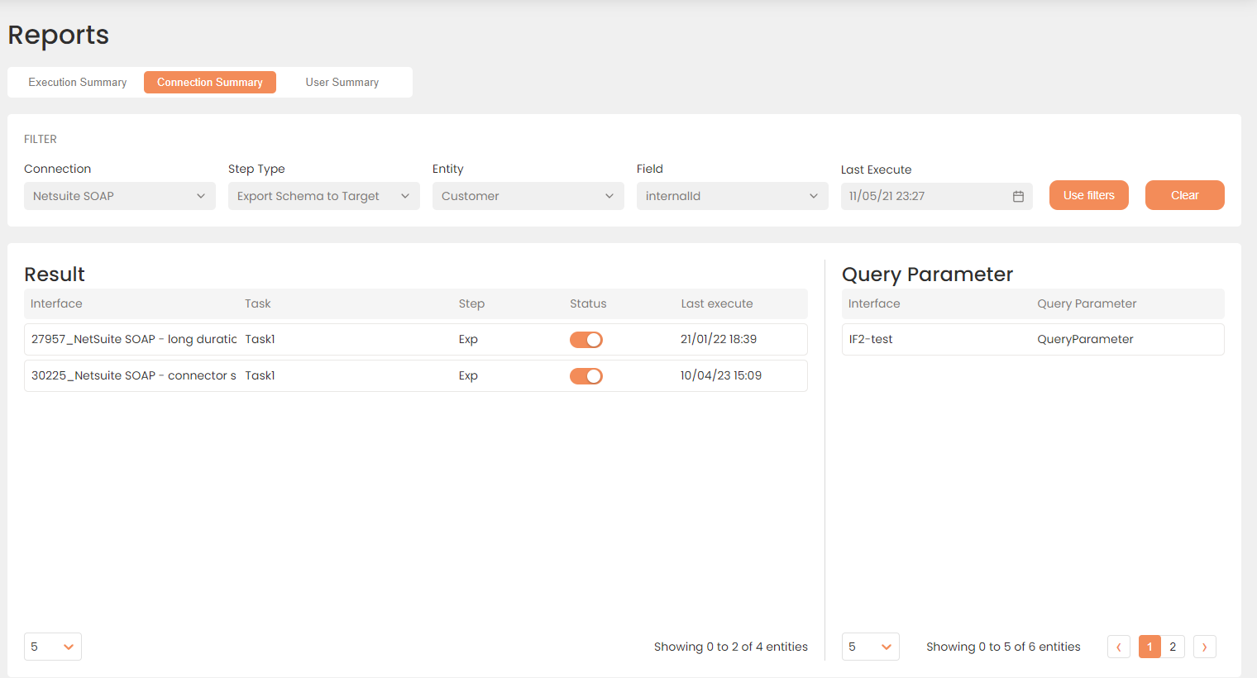Click the Step column header in Result
1257x678 pixels.
(471, 303)
